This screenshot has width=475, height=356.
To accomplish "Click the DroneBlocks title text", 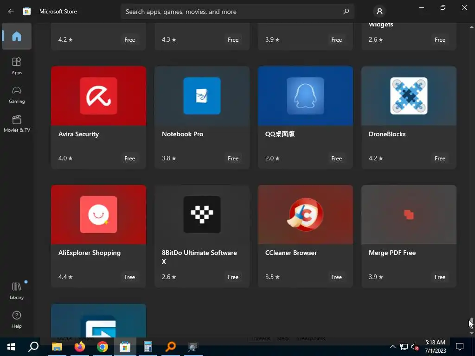I will (x=387, y=134).
